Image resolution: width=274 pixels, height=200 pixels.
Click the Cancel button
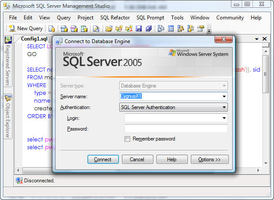coord(137,159)
